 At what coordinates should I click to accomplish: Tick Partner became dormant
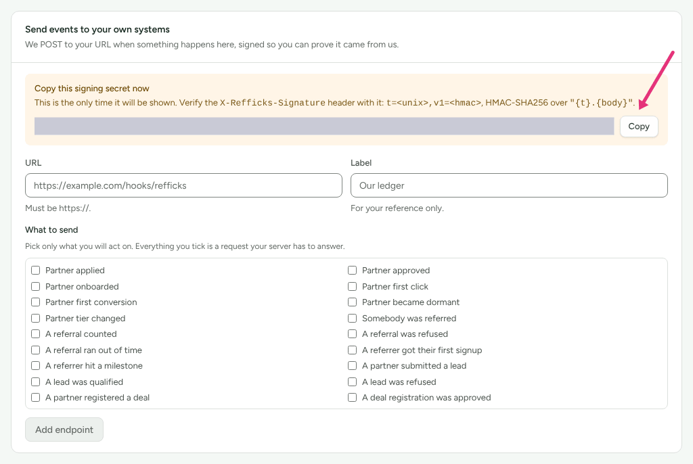(x=352, y=302)
